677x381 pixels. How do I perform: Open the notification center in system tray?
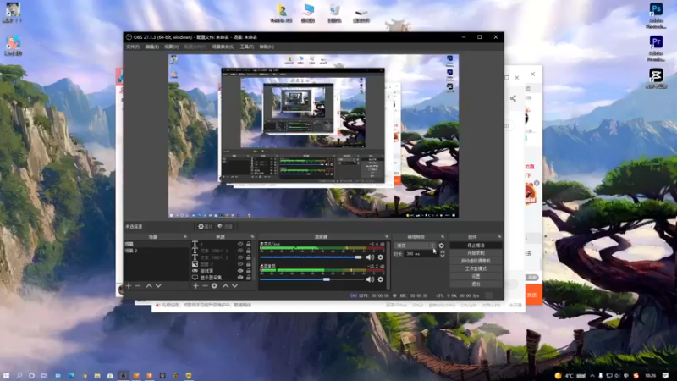click(x=665, y=376)
